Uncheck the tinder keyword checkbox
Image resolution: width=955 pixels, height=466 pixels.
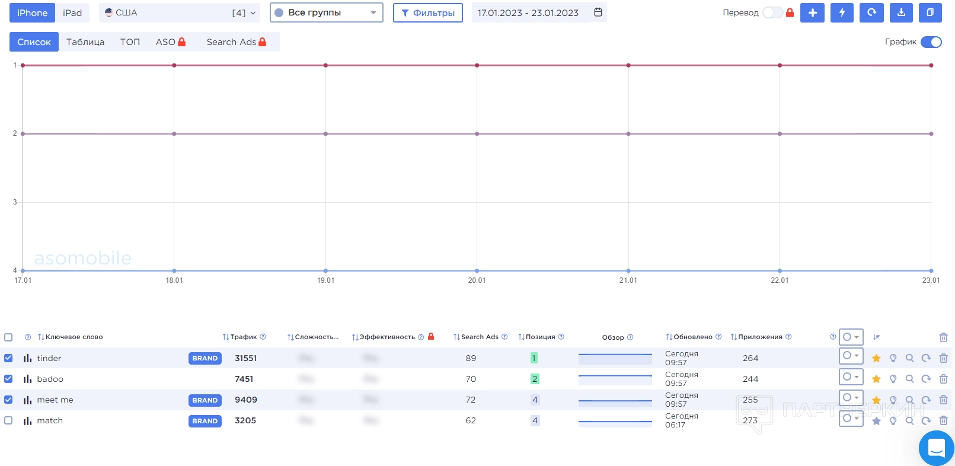click(8, 358)
